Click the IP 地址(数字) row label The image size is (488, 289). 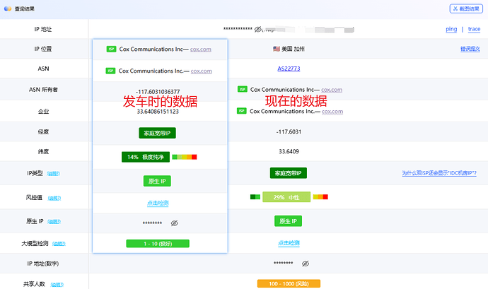click(43, 264)
